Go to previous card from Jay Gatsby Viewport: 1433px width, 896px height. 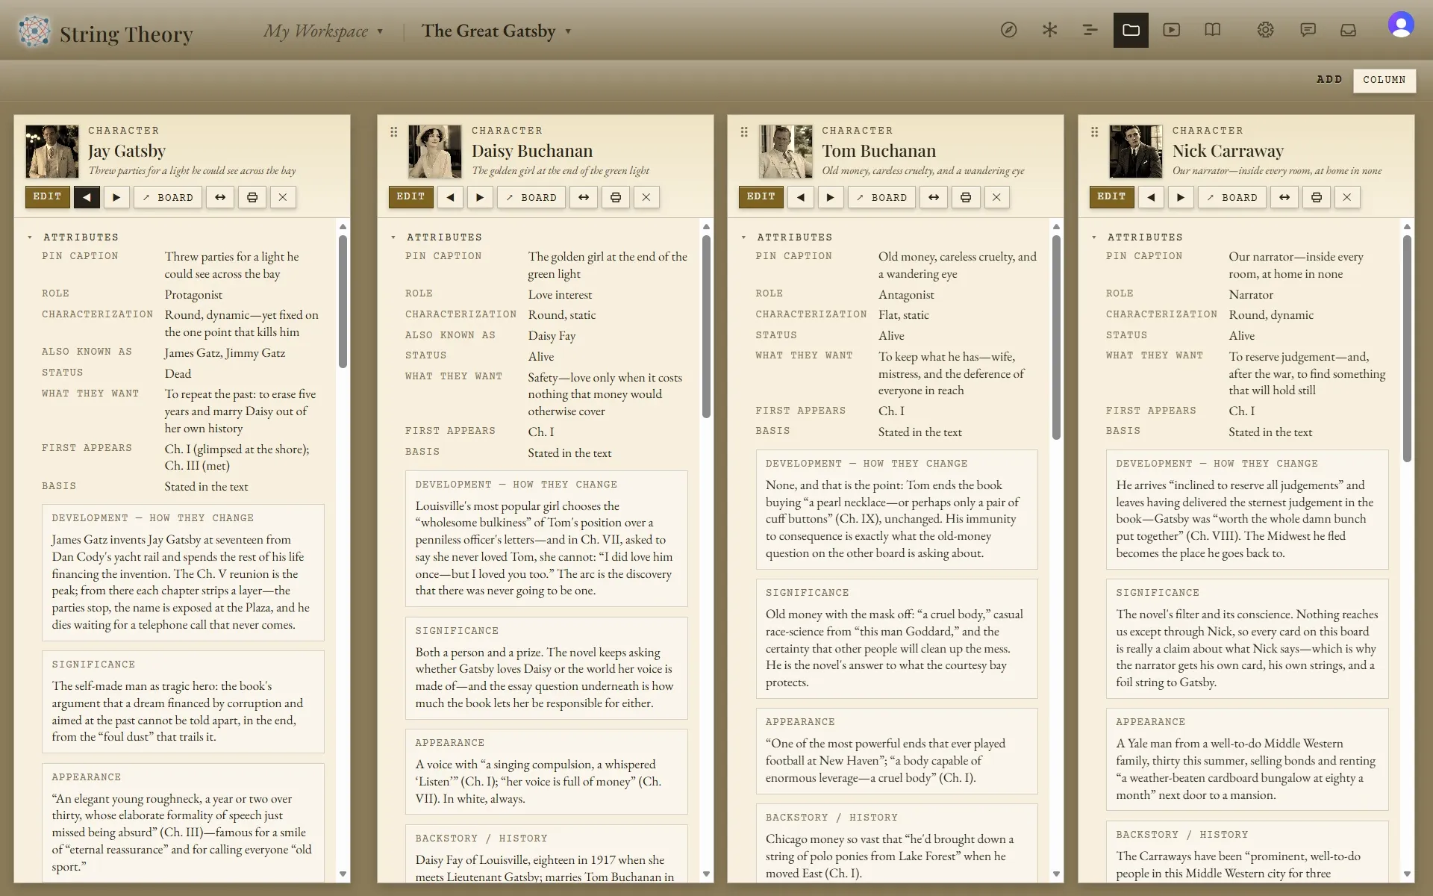pos(87,197)
